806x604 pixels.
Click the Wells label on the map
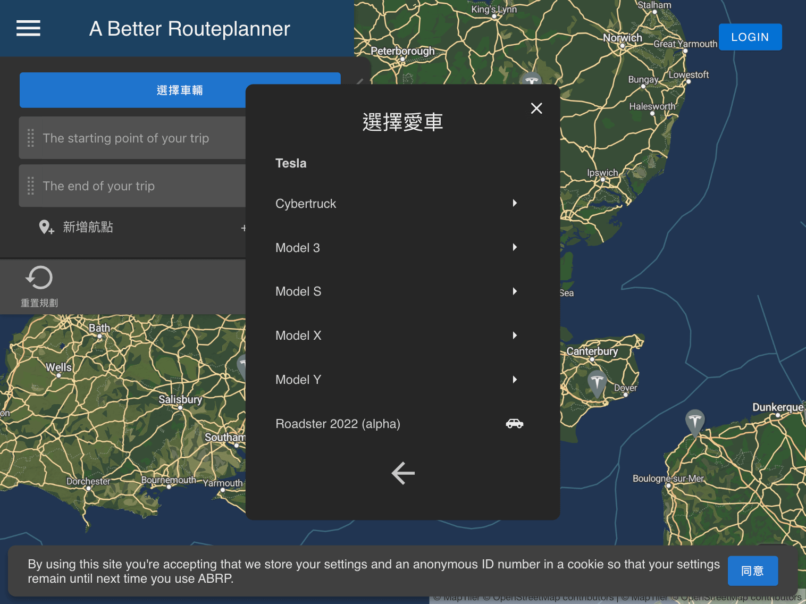(x=58, y=367)
